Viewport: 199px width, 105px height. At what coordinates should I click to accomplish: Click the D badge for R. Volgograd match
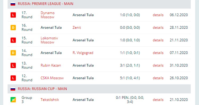click(x=13, y=53)
